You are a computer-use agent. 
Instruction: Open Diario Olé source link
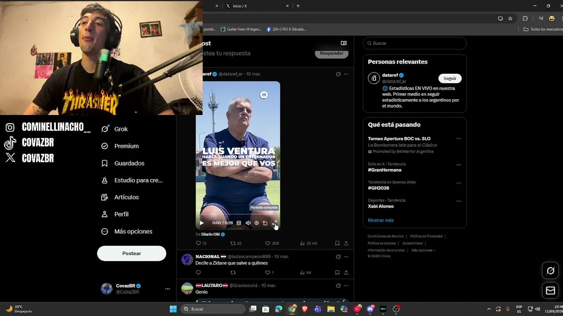(x=213, y=234)
